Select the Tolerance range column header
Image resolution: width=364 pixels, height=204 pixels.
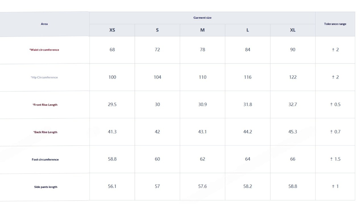[335, 24]
